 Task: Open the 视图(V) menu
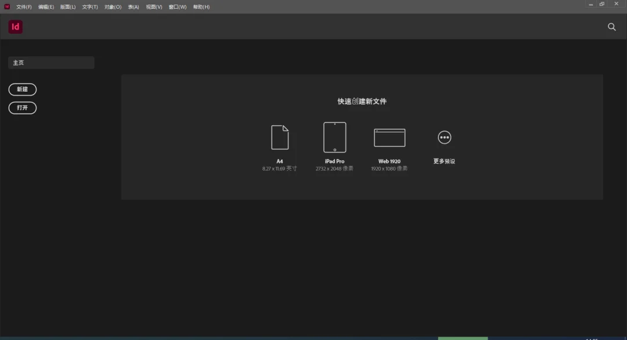[x=154, y=7]
